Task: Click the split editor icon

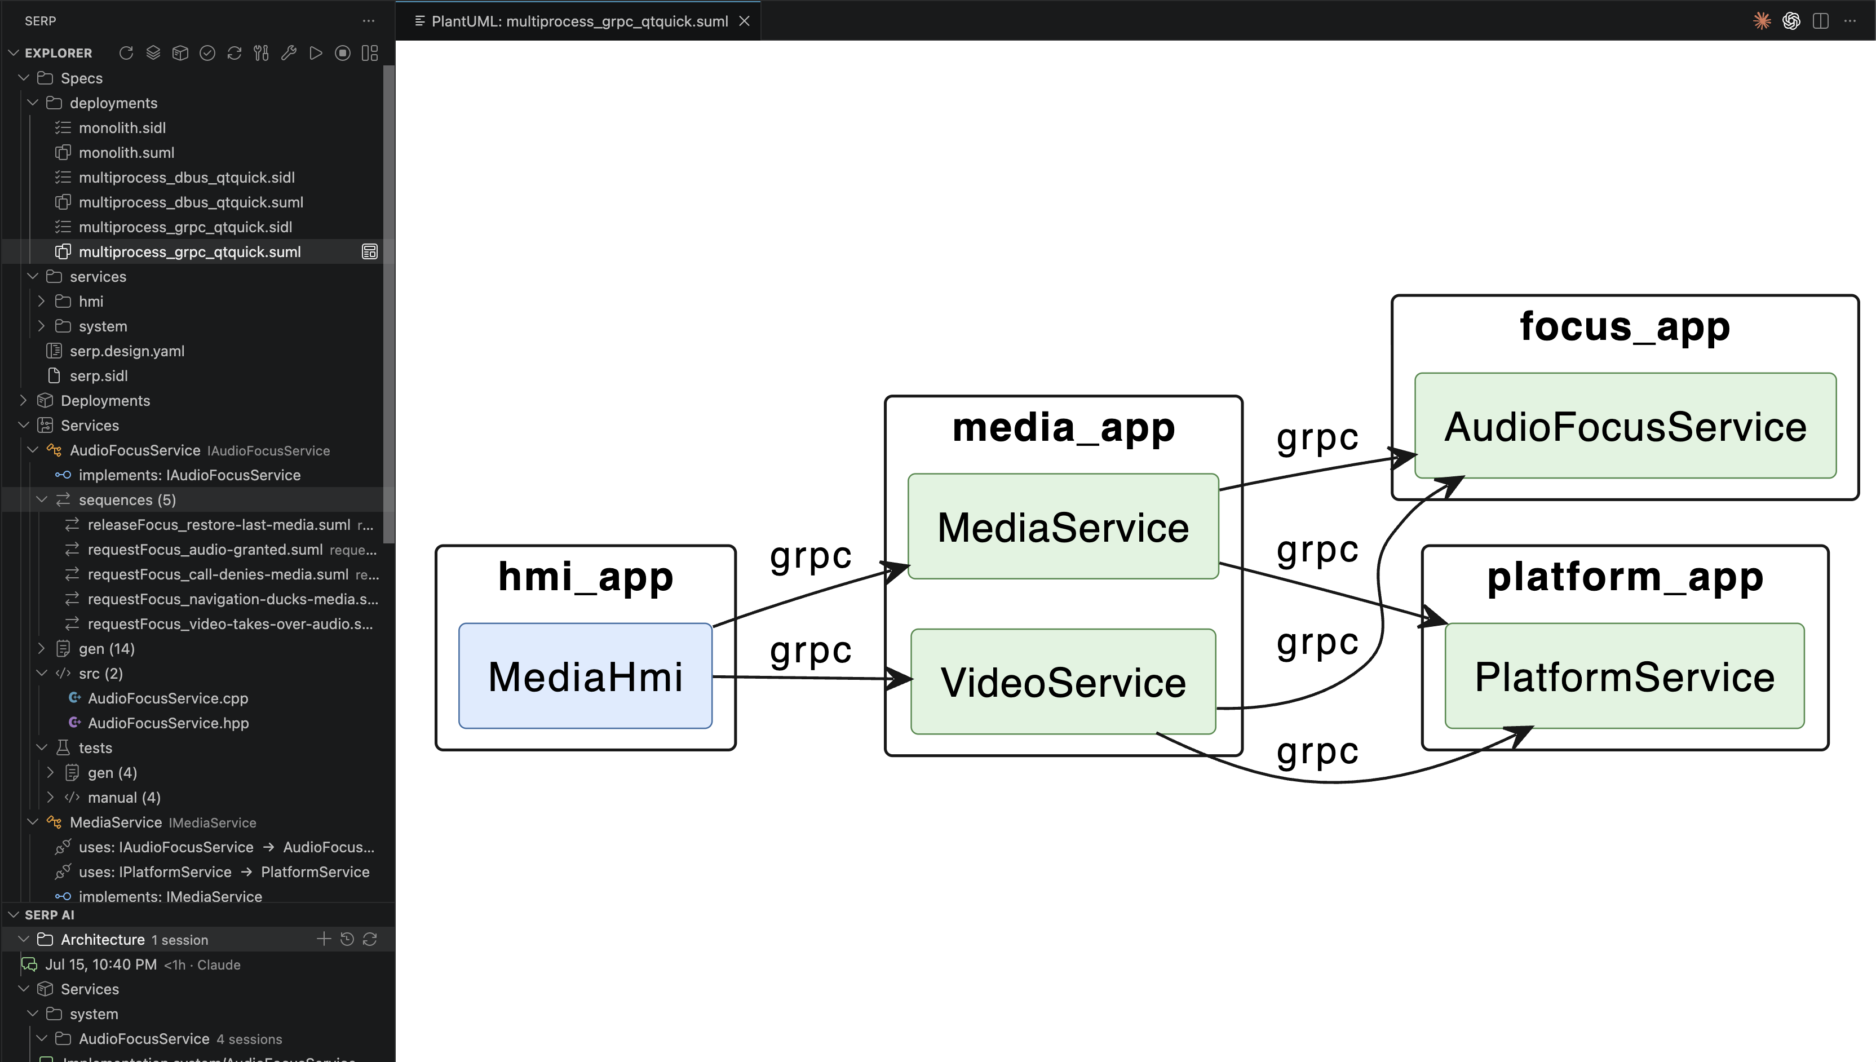Action: tap(1821, 21)
